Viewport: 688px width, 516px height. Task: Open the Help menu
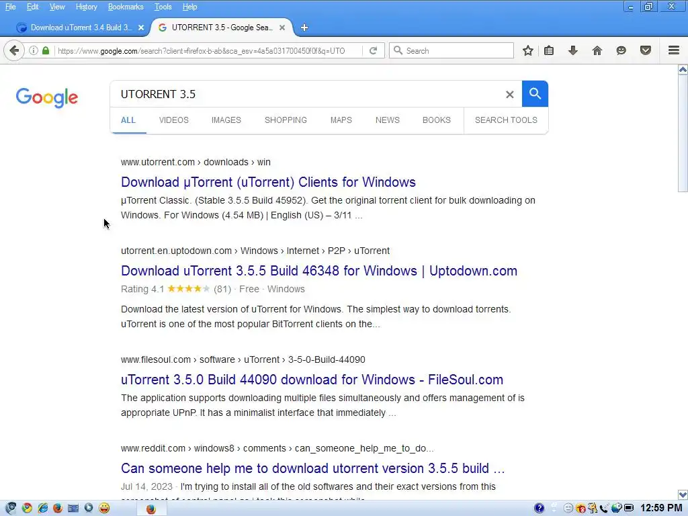coord(189,7)
